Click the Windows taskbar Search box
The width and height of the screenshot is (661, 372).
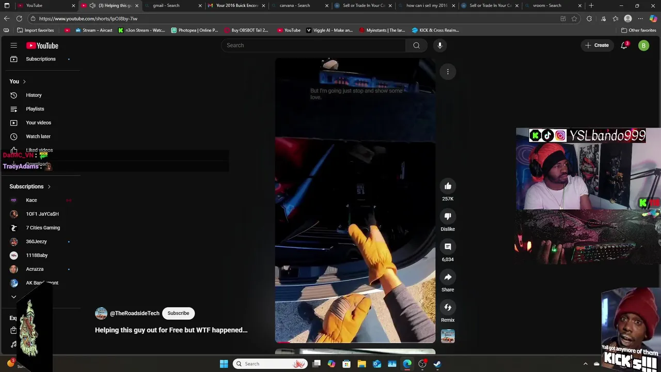click(270, 364)
